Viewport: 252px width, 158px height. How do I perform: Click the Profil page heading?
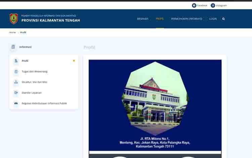[89, 47]
